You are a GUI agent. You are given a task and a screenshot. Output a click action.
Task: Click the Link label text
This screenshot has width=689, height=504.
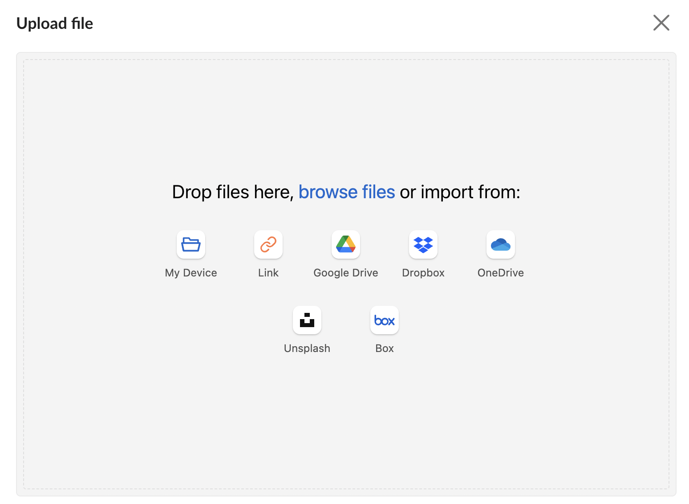[268, 273]
